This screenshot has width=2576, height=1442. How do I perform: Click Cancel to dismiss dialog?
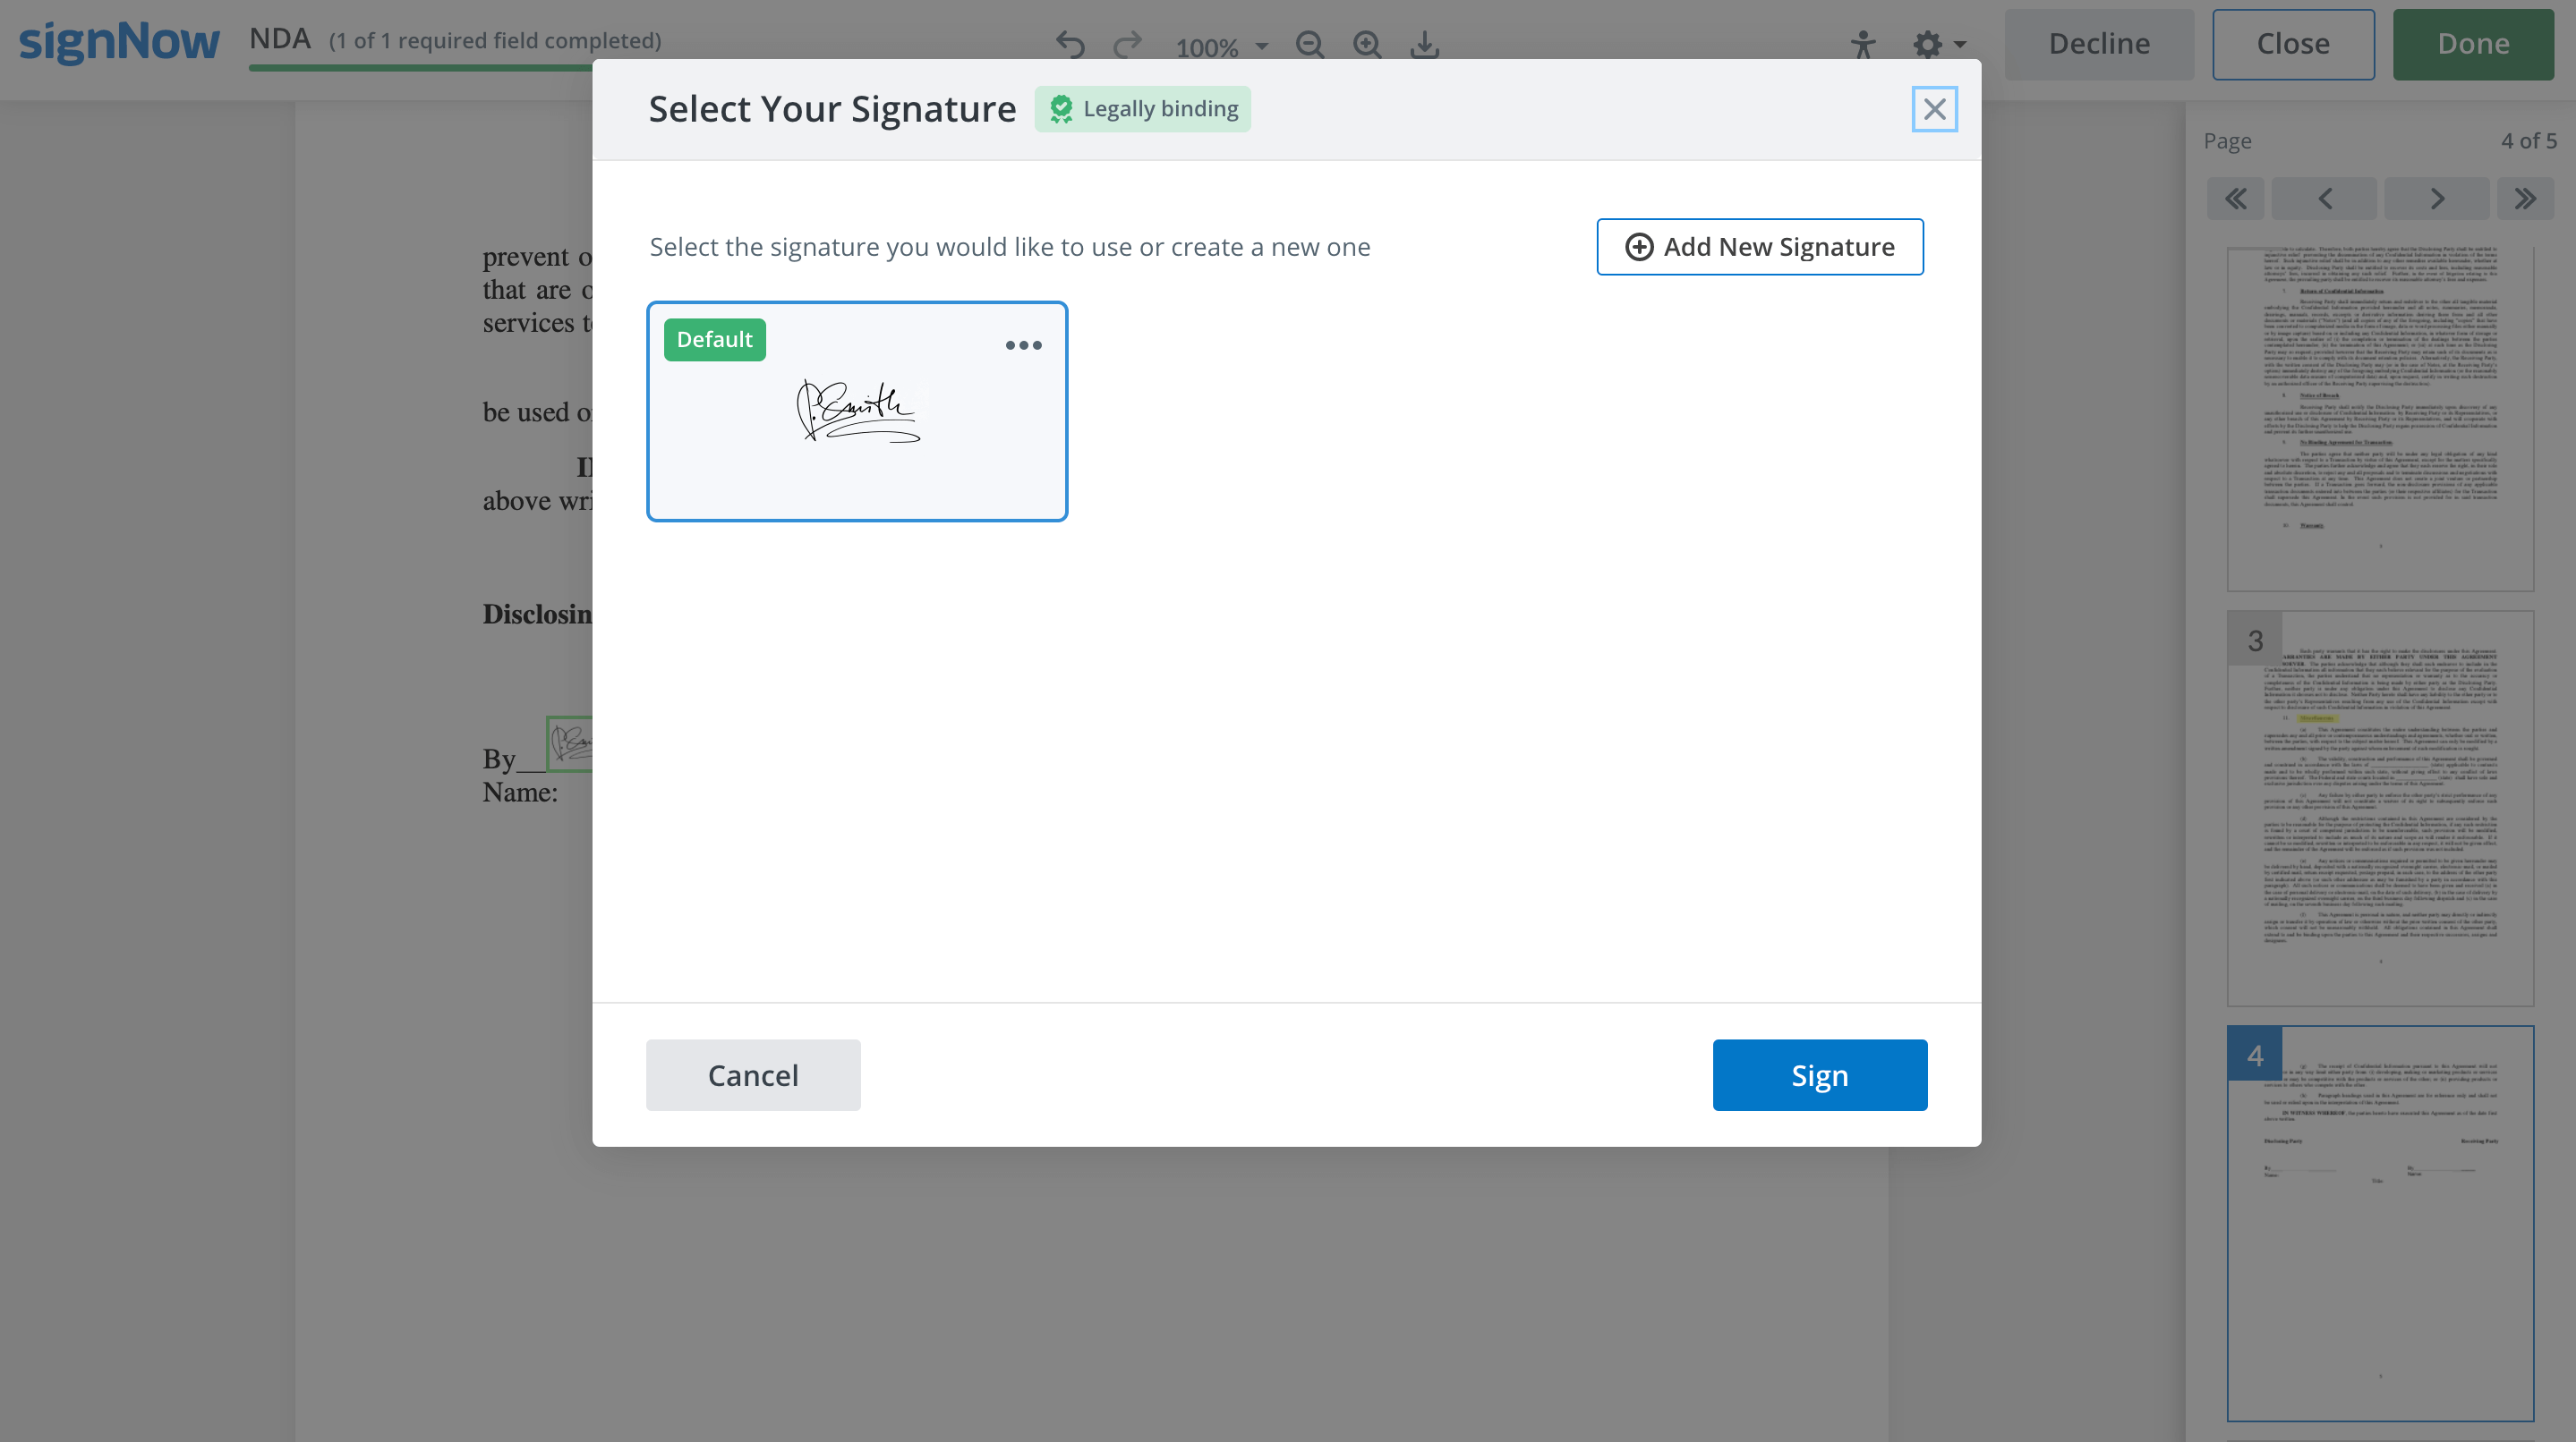coord(752,1074)
